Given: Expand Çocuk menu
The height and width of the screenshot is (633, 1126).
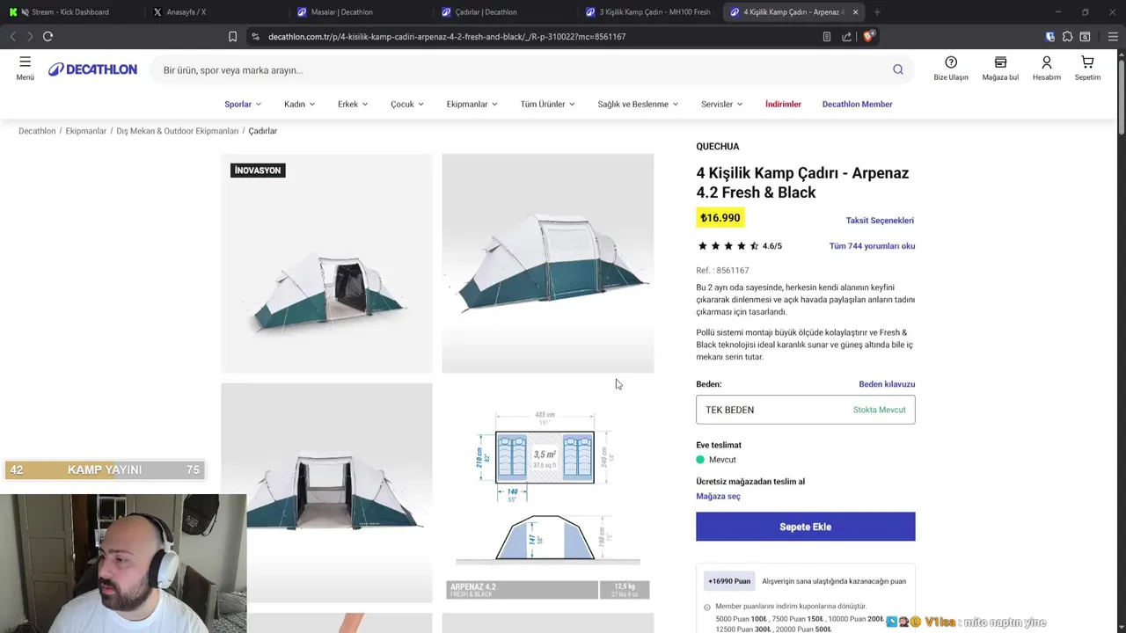Looking at the screenshot, I should click(x=407, y=104).
